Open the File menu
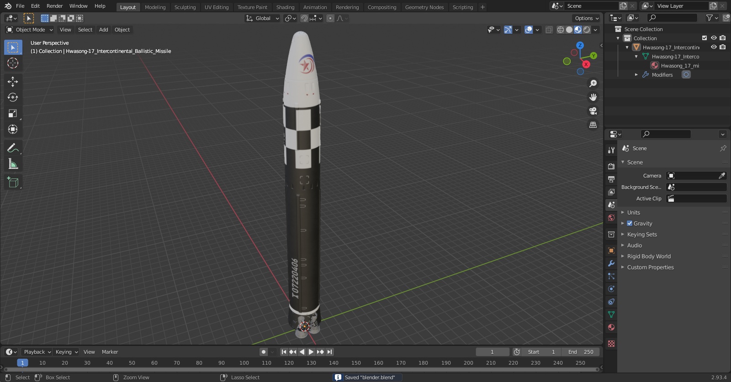 (x=20, y=6)
